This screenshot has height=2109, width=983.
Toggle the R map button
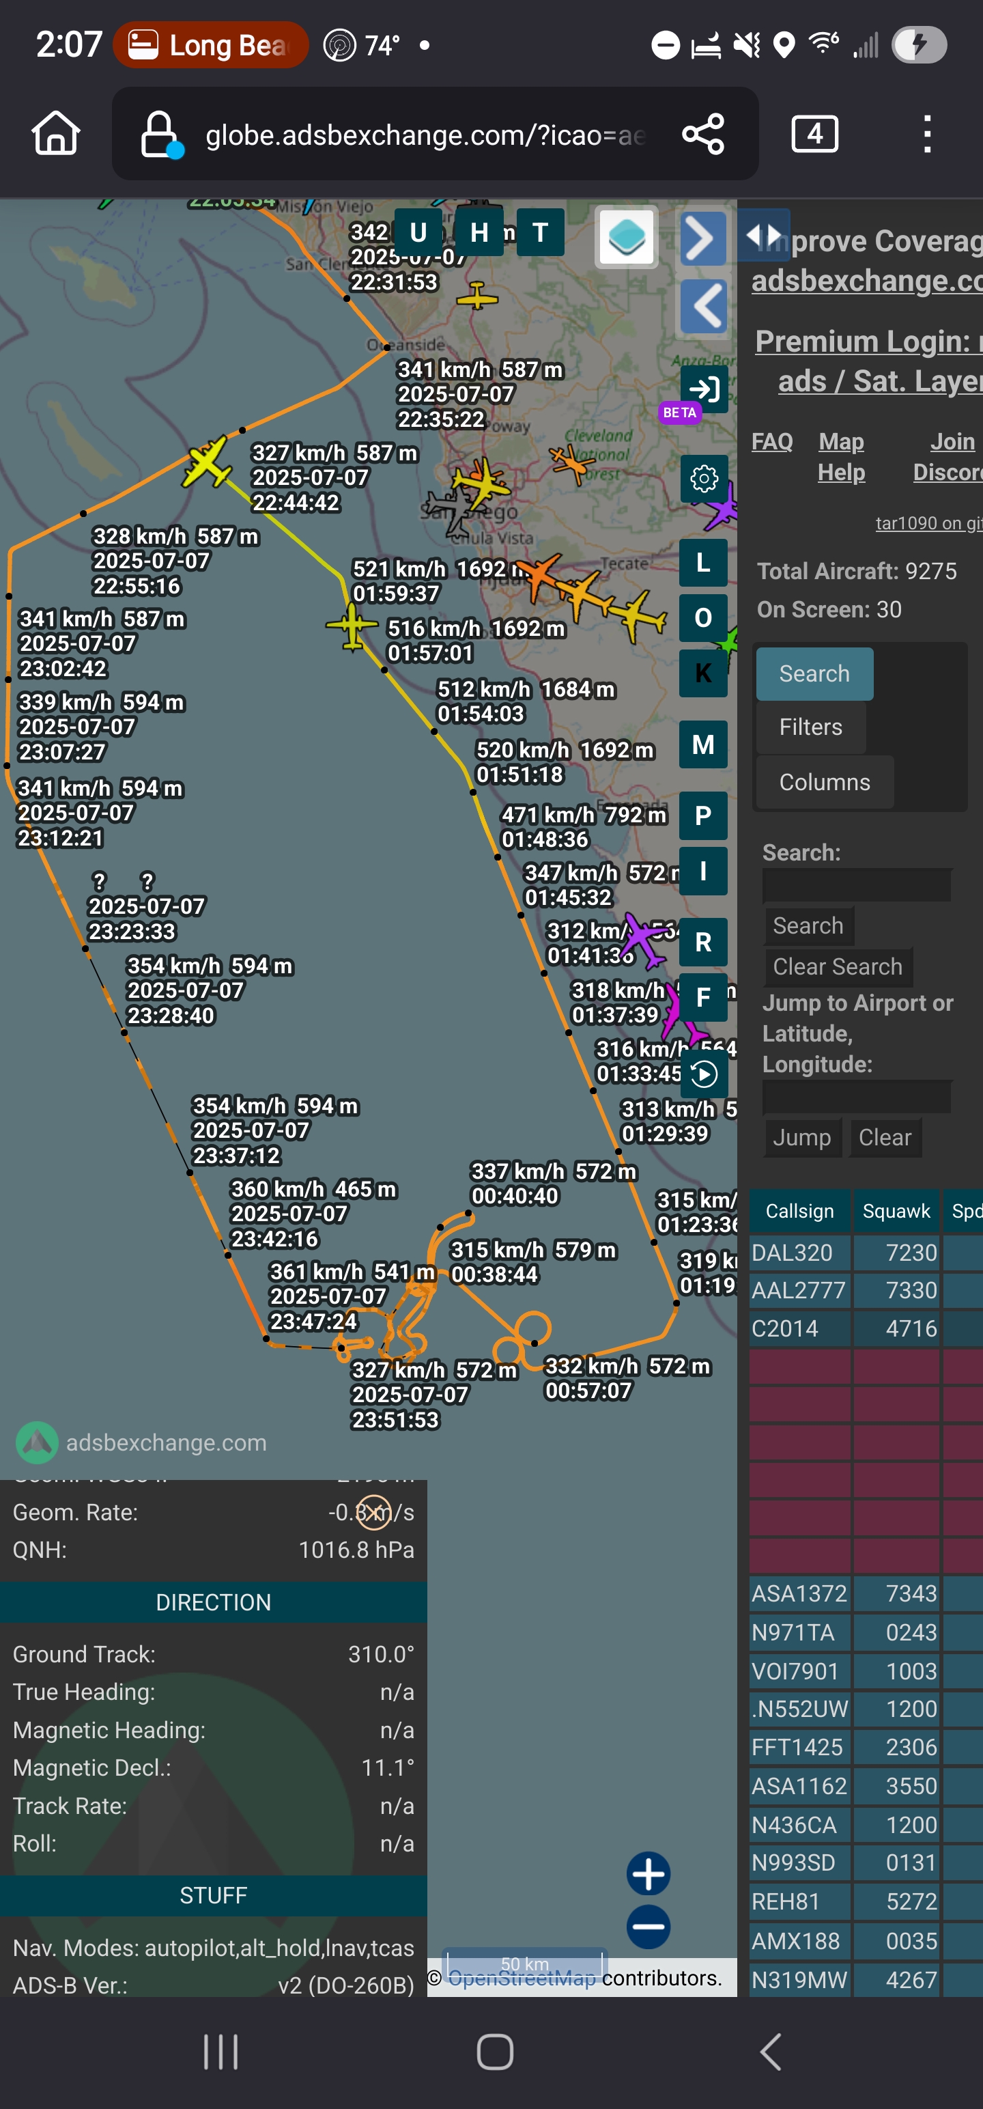click(703, 942)
